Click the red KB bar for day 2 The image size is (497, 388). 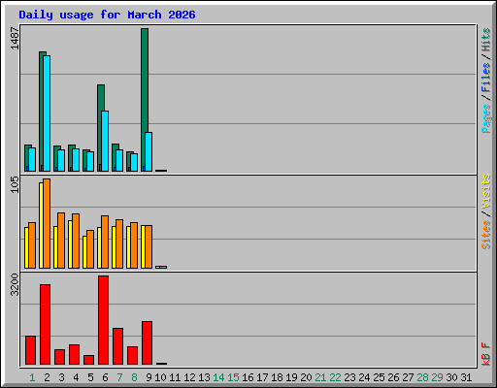45,324
